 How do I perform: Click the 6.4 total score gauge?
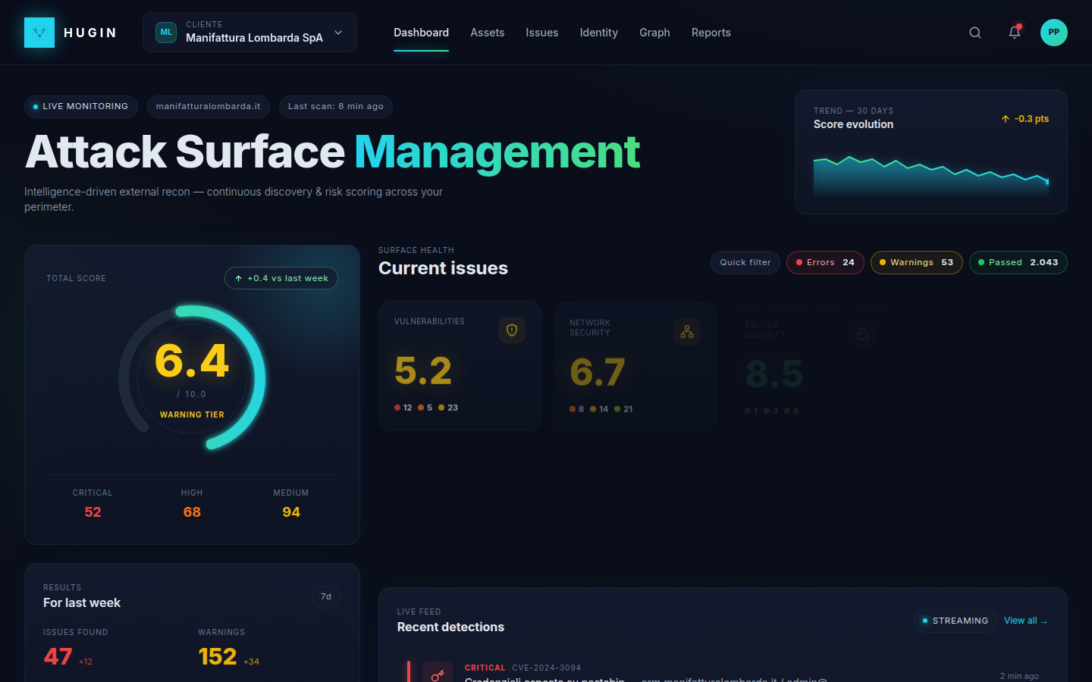pos(192,377)
